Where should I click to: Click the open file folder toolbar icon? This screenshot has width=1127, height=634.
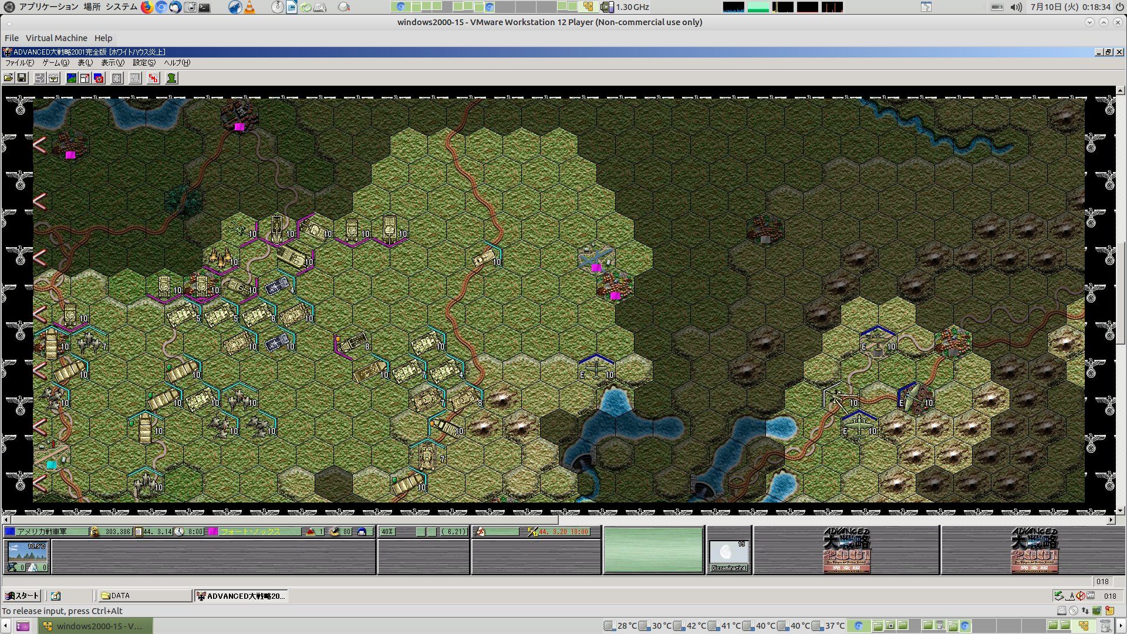point(8,78)
